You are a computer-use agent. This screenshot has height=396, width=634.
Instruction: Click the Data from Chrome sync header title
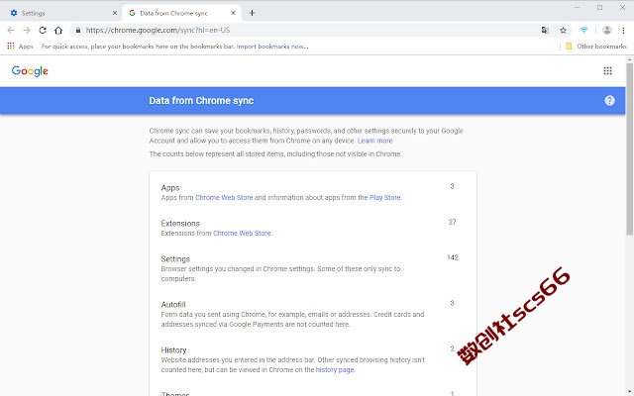pos(201,101)
